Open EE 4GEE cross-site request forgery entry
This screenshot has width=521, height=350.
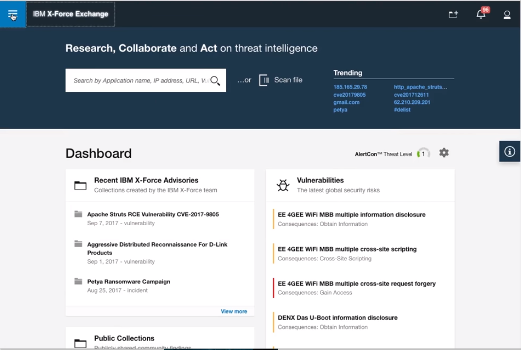(356, 283)
